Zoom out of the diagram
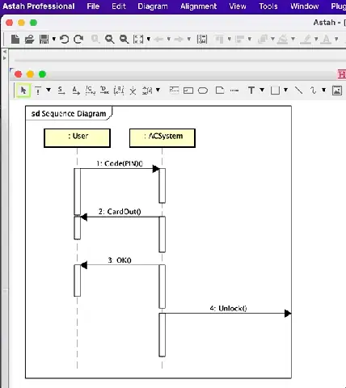Viewport: 346px width, 388px height. (124, 40)
